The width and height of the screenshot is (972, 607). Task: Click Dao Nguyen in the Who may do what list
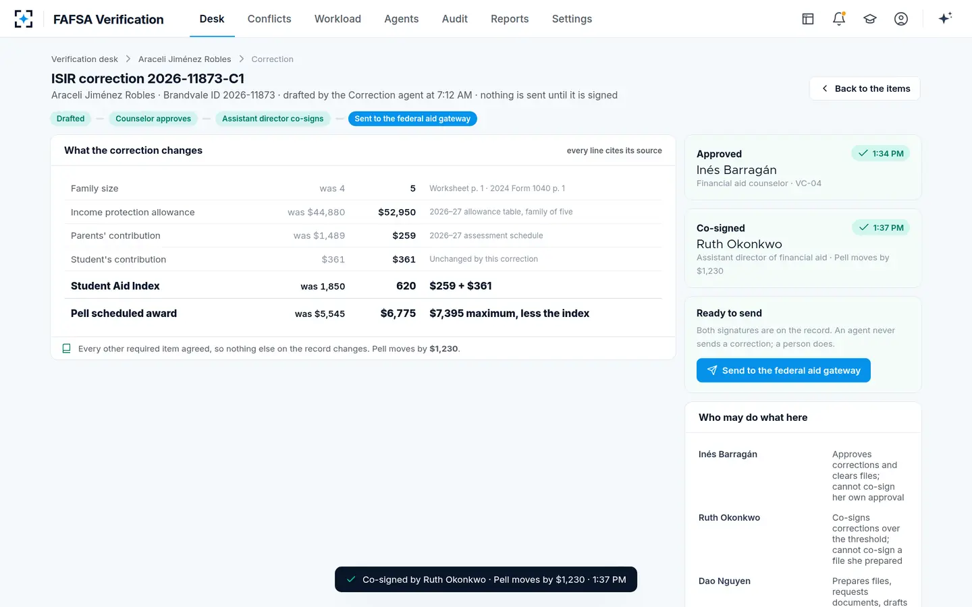click(724, 581)
